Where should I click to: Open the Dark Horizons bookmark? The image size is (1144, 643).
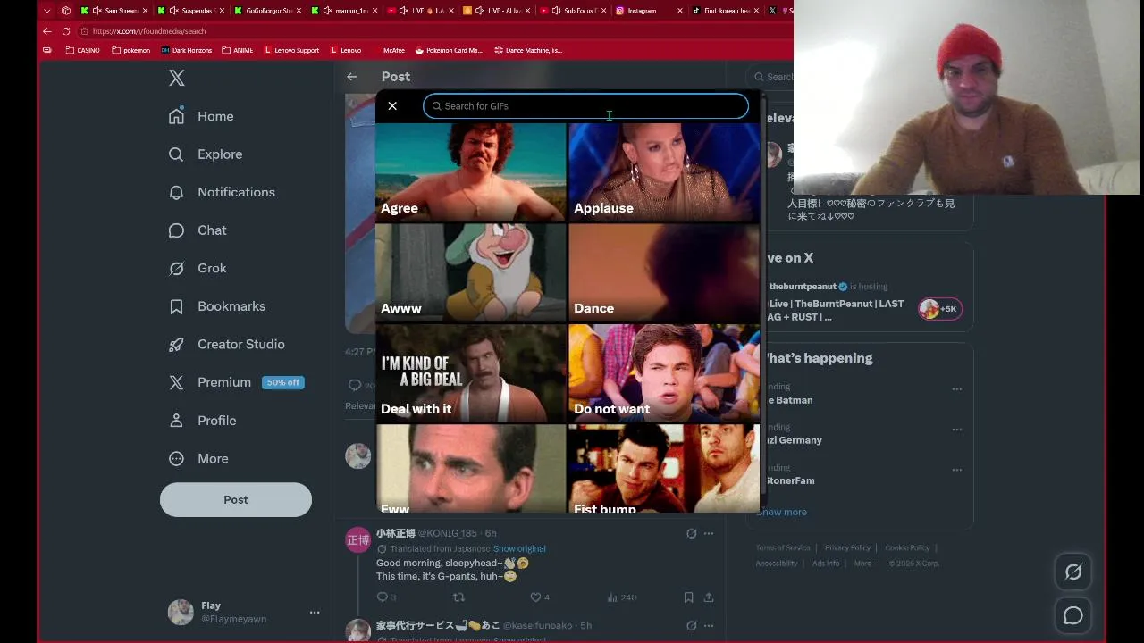tap(186, 50)
